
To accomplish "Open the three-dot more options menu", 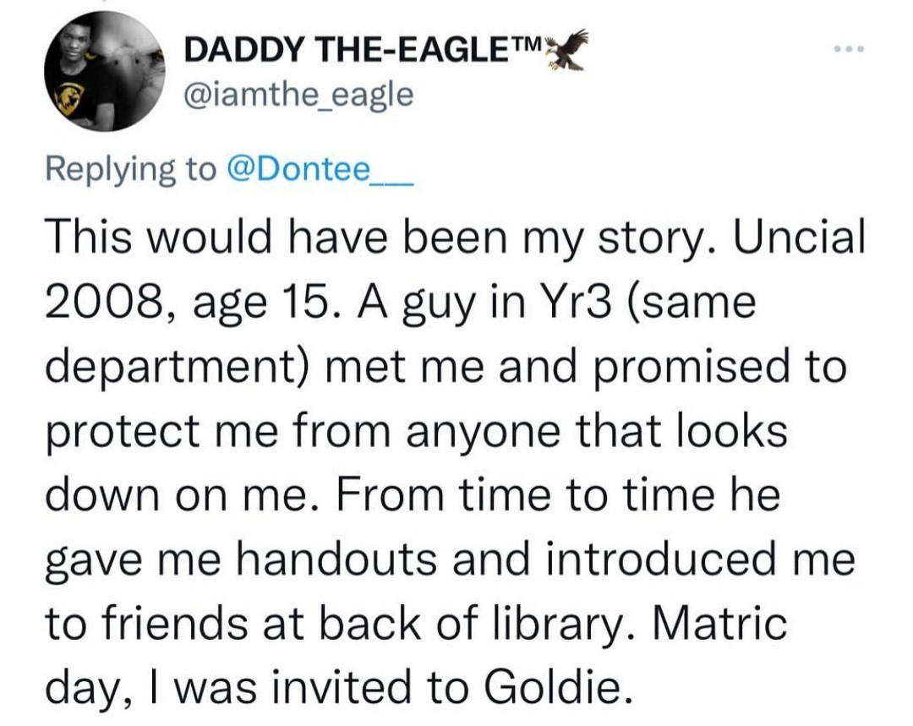I will pos(846,48).
